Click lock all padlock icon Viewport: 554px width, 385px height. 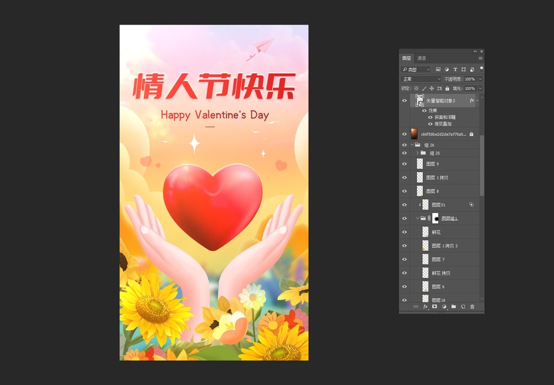tap(448, 89)
